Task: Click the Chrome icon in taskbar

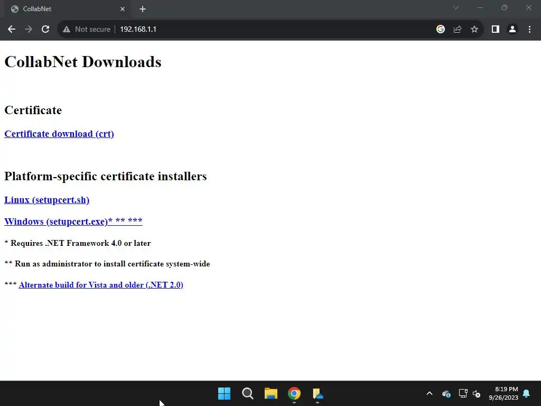Action: (x=294, y=393)
